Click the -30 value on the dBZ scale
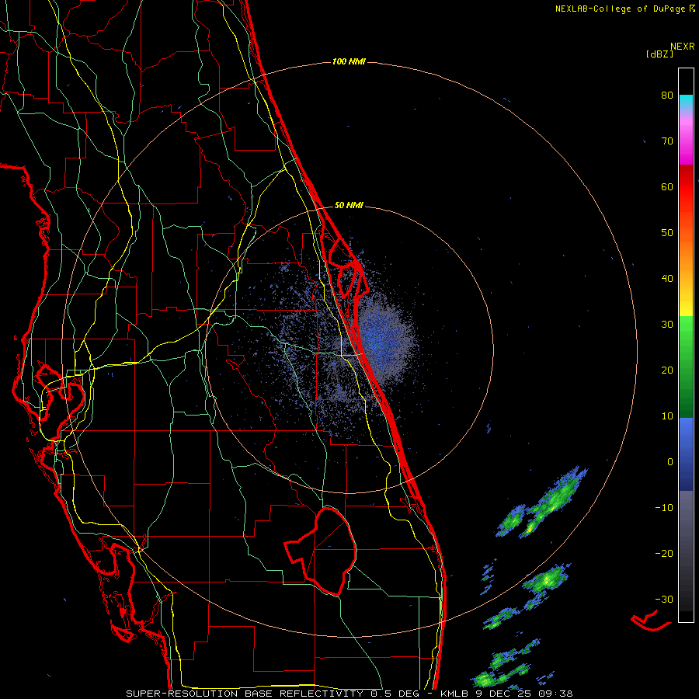The image size is (699, 699). click(x=664, y=599)
